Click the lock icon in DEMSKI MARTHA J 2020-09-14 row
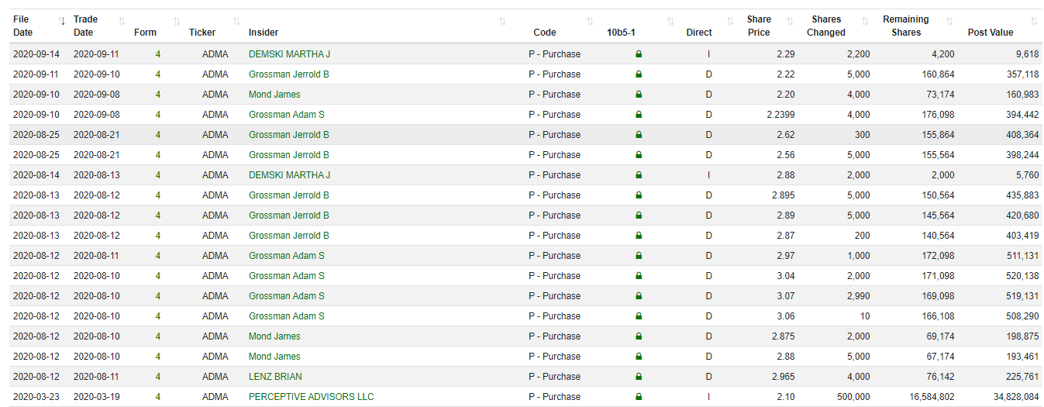 pos(639,54)
